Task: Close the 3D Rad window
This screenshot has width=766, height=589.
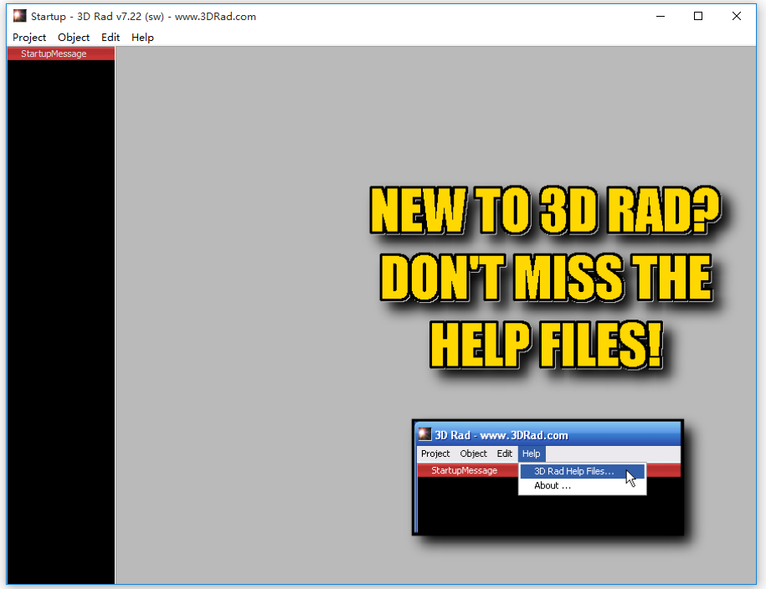Action: click(x=737, y=16)
